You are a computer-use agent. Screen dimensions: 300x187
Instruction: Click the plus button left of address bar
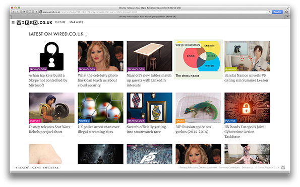[x=36, y=12]
